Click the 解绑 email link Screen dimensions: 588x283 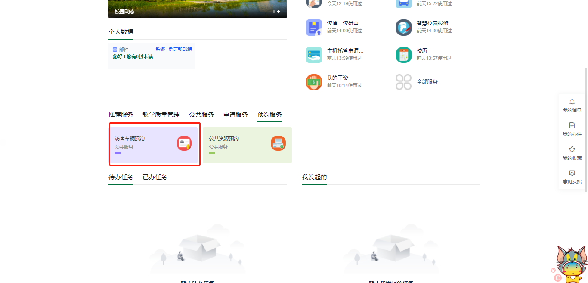coord(160,49)
